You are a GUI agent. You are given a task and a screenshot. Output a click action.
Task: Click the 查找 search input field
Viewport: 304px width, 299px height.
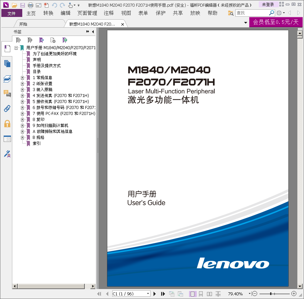click(252, 13)
